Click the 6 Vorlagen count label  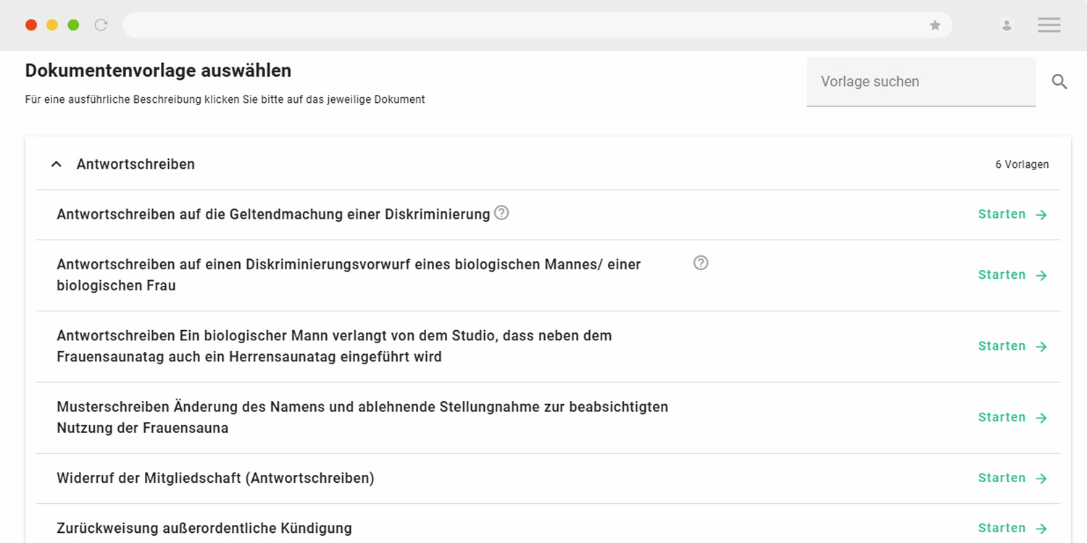pos(1022,164)
